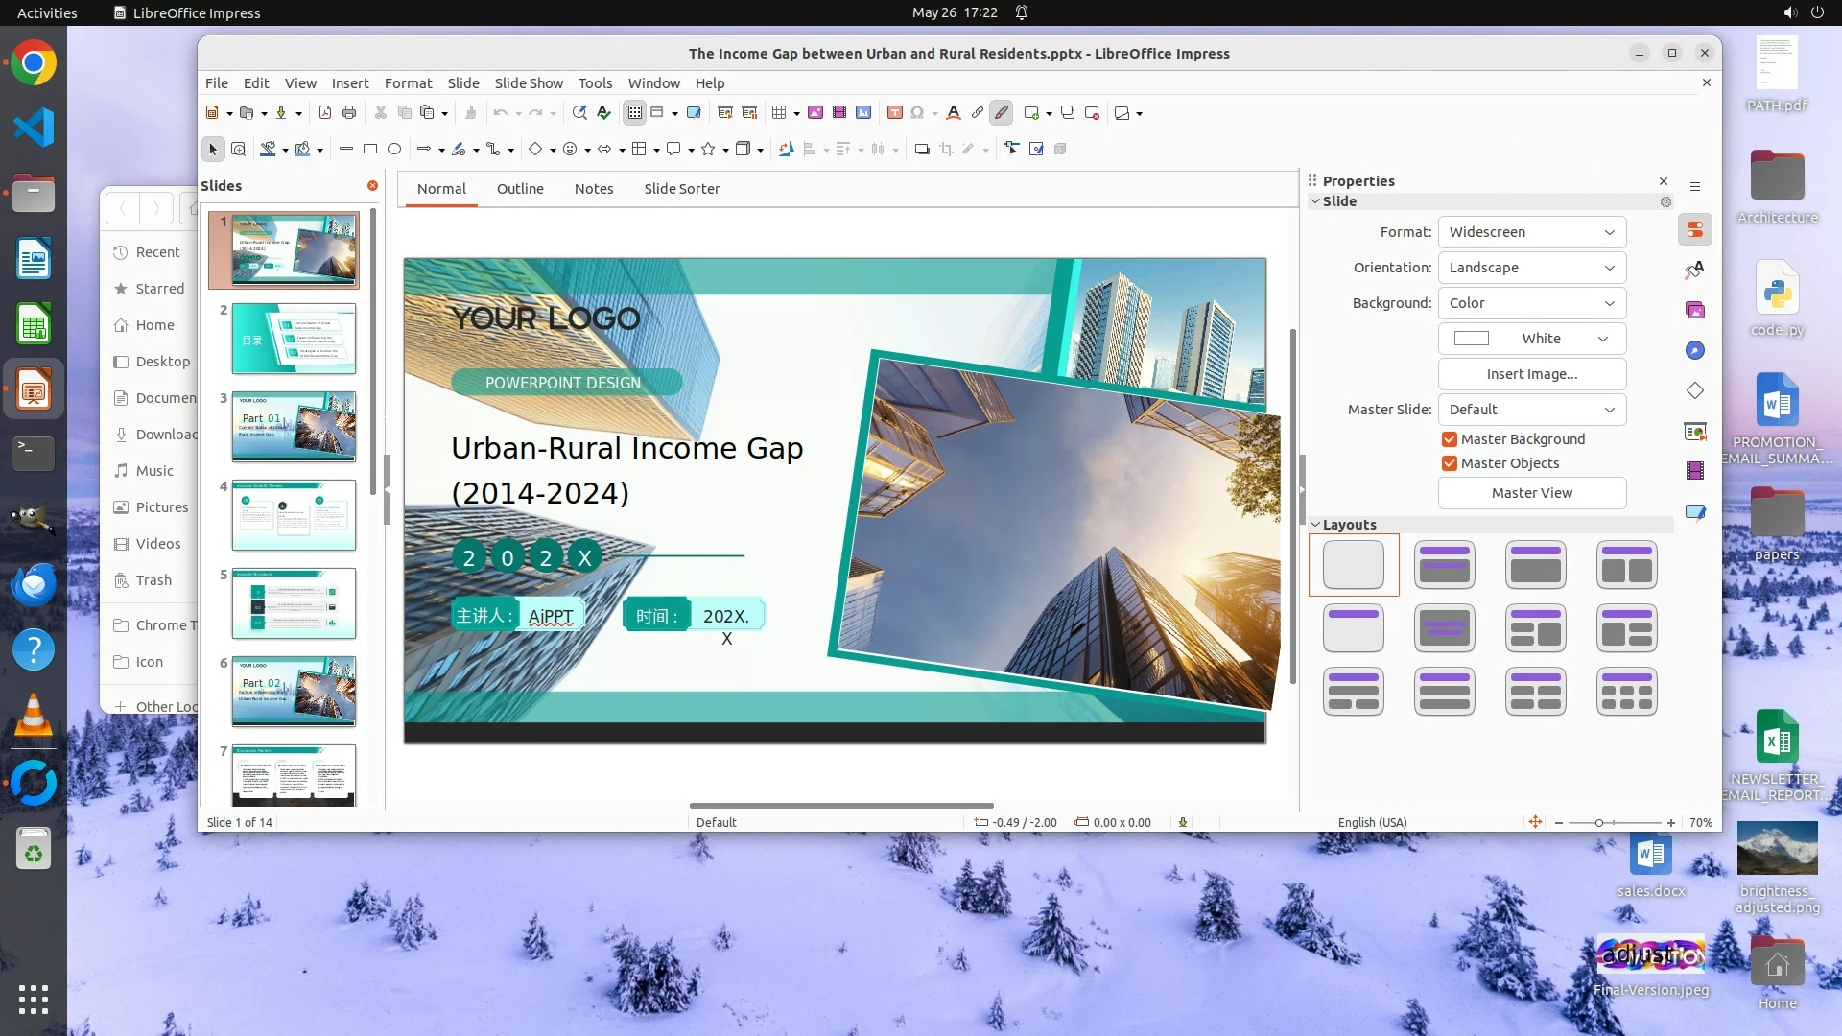Select the Ellipse shape tool
The width and height of the screenshot is (1842, 1036).
point(394,149)
